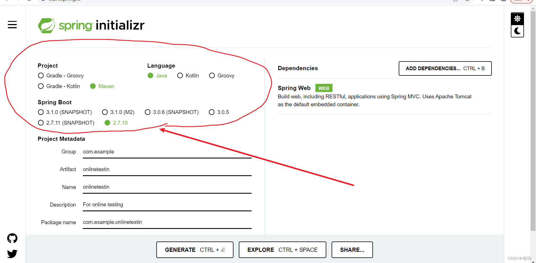Click the Explore button

point(282,250)
